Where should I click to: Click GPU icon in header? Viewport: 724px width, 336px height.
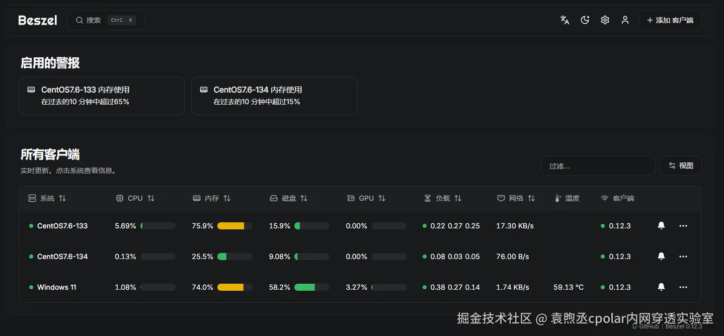pyautogui.click(x=351, y=198)
